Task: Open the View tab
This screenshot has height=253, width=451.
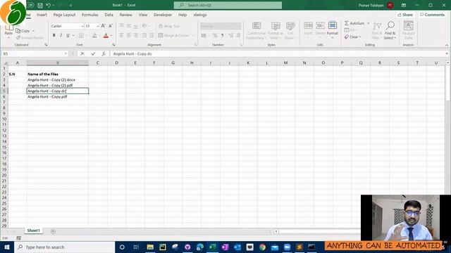Action: pos(143,15)
